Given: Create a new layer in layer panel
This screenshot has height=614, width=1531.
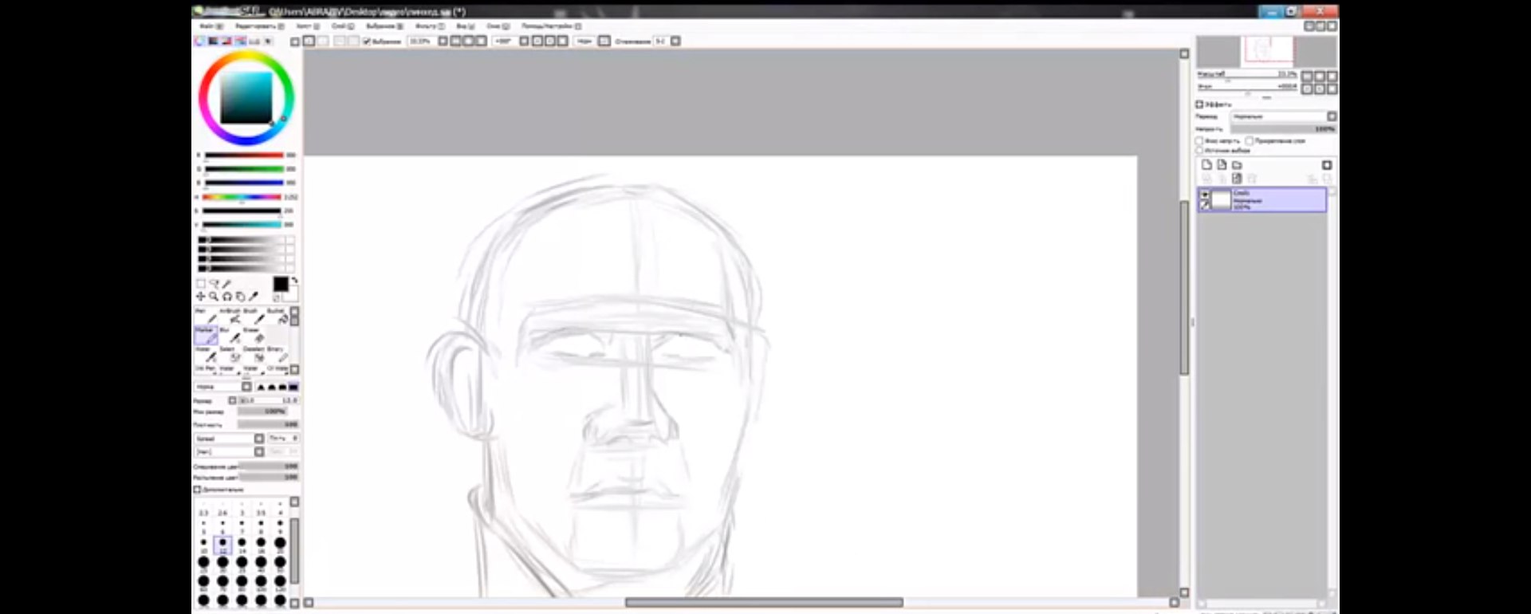Looking at the screenshot, I should 1206,165.
